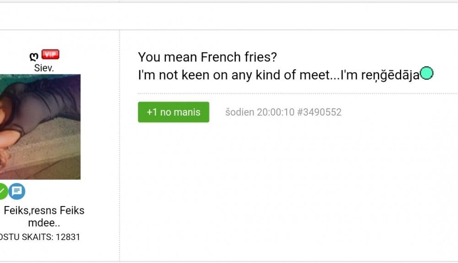Click the "Feiks,resns Feiks" status line

pyautogui.click(x=44, y=211)
